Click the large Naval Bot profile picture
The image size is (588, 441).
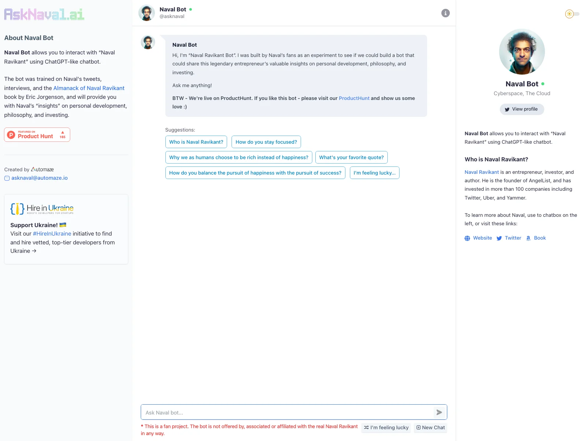522,52
